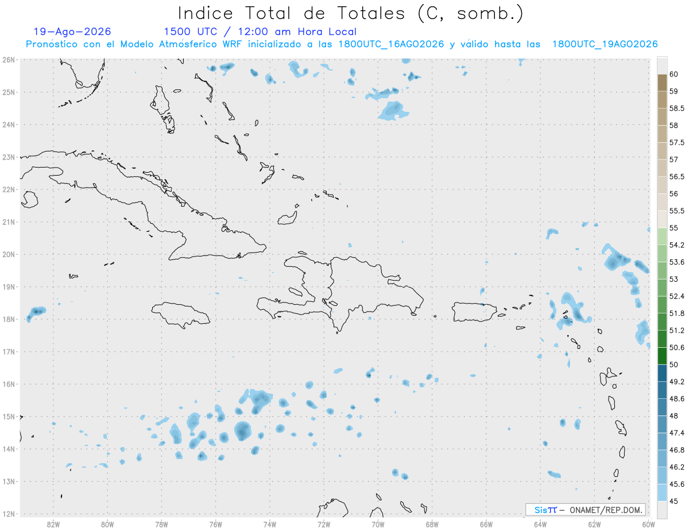
Task: Click colorbar label '50.6'
Action: 677,347
